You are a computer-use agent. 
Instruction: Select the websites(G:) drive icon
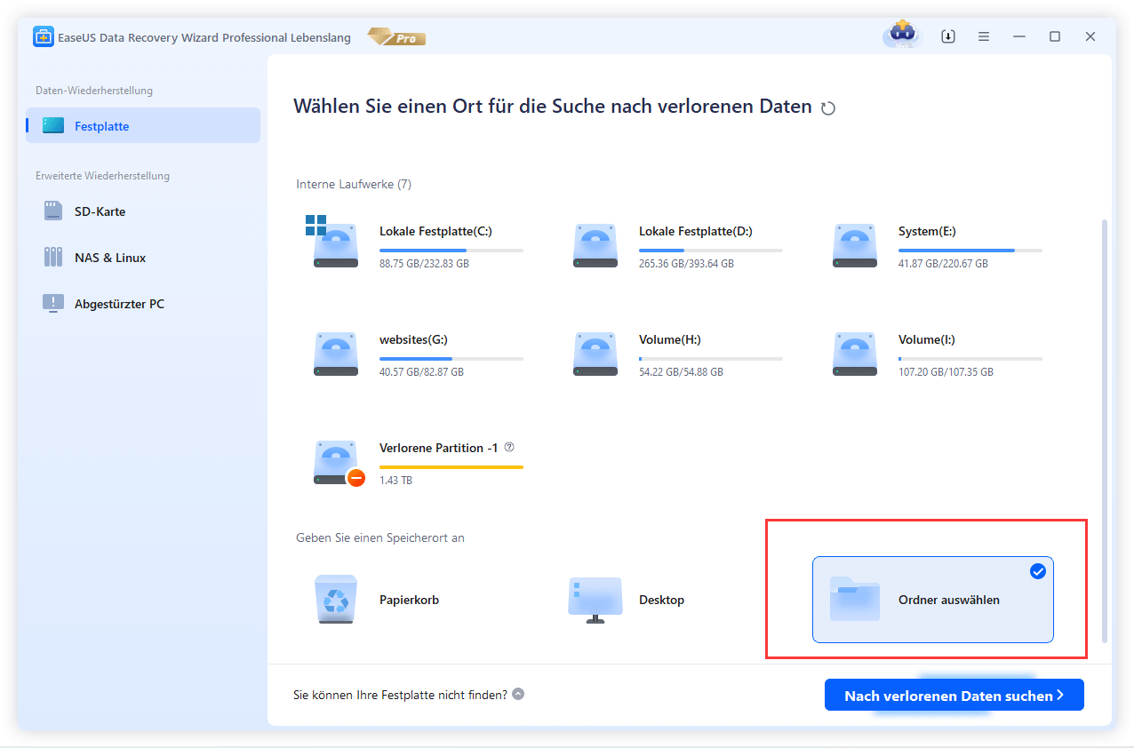336,354
